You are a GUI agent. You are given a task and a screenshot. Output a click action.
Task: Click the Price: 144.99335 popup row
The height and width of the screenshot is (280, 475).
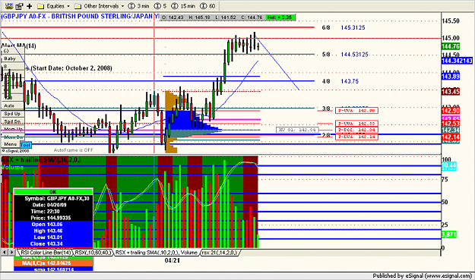tap(53, 218)
